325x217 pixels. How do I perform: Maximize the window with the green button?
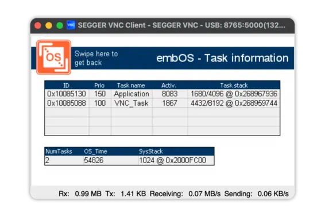click(60, 25)
